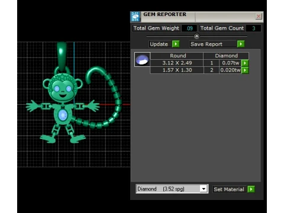Click the 0.020tw weight cell
Viewport: 284px width, 213px height.
(230, 70)
